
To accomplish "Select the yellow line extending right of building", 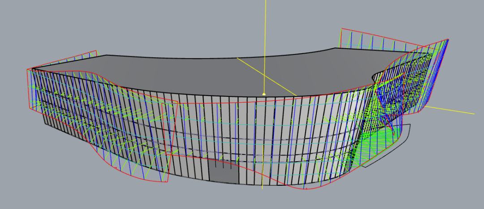I will [453, 110].
